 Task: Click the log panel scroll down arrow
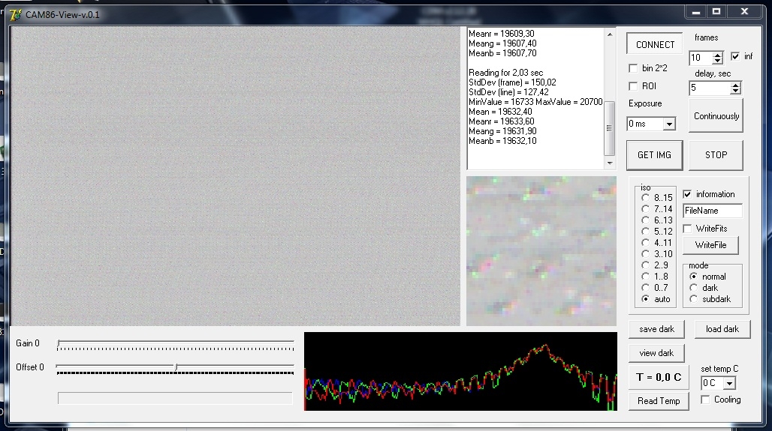click(610, 163)
